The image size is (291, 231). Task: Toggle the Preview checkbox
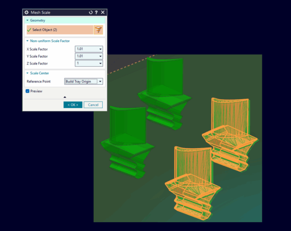[x=28, y=91]
